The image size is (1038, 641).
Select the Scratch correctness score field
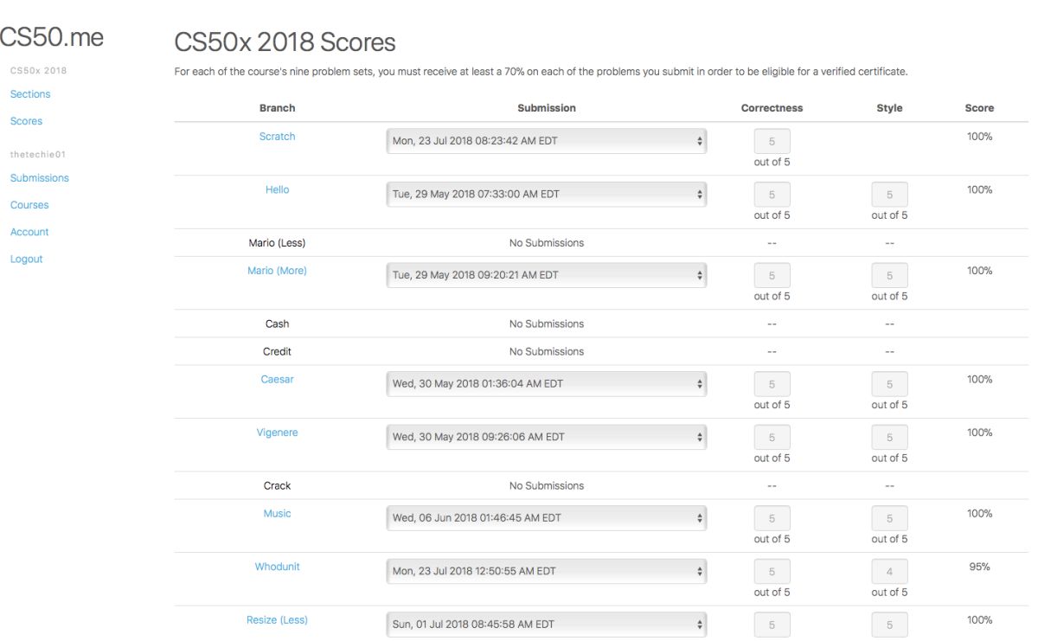tap(772, 142)
